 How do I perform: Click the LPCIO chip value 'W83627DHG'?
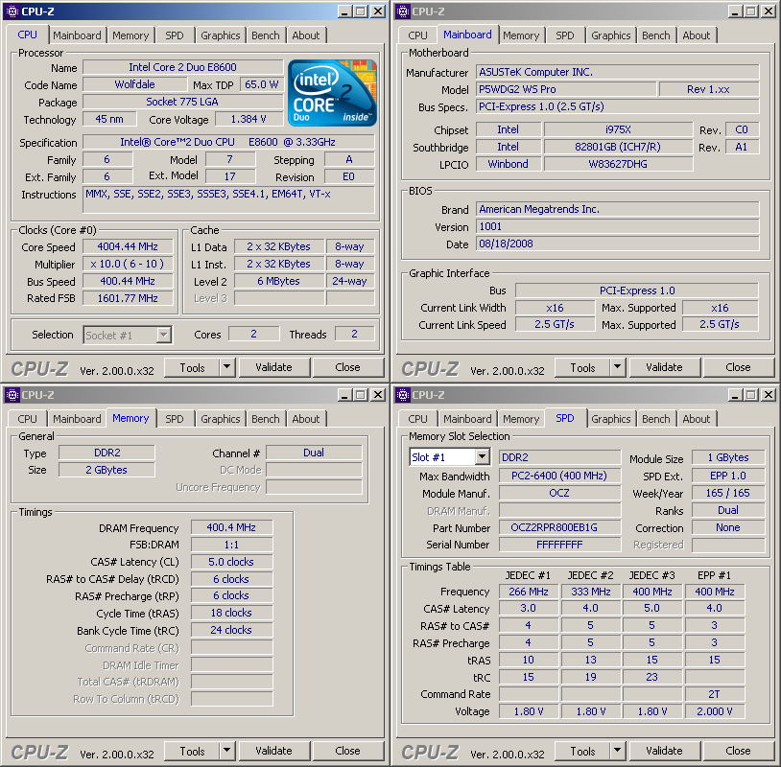(x=618, y=164)
